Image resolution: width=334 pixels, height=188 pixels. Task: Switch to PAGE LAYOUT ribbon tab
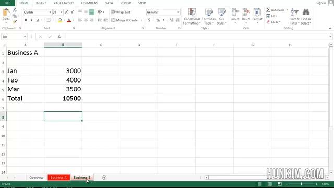coord(64,3)
